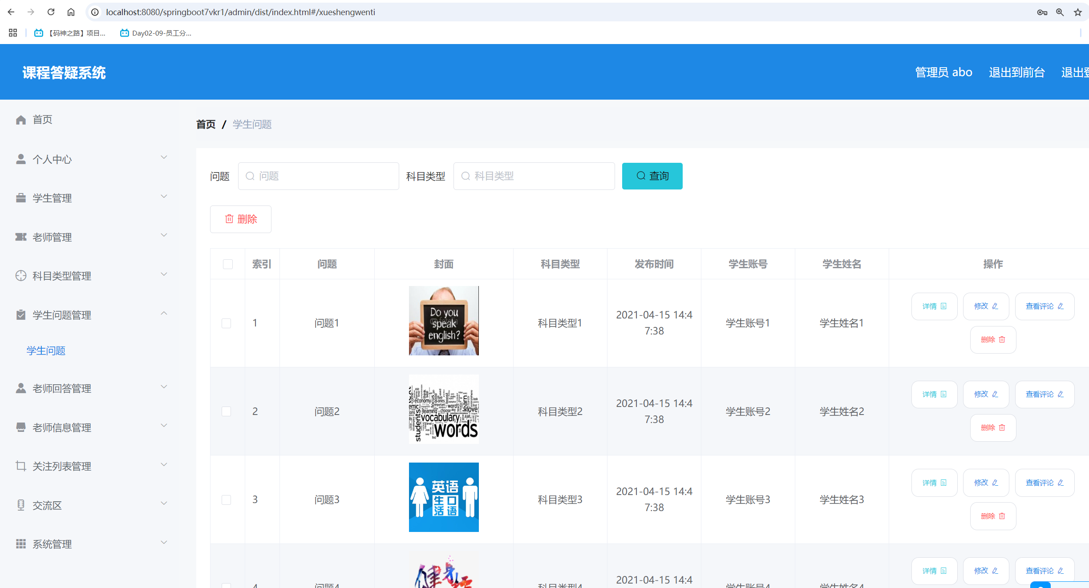
Task: Click the teal 查询 search button
Action: (652, 176)
